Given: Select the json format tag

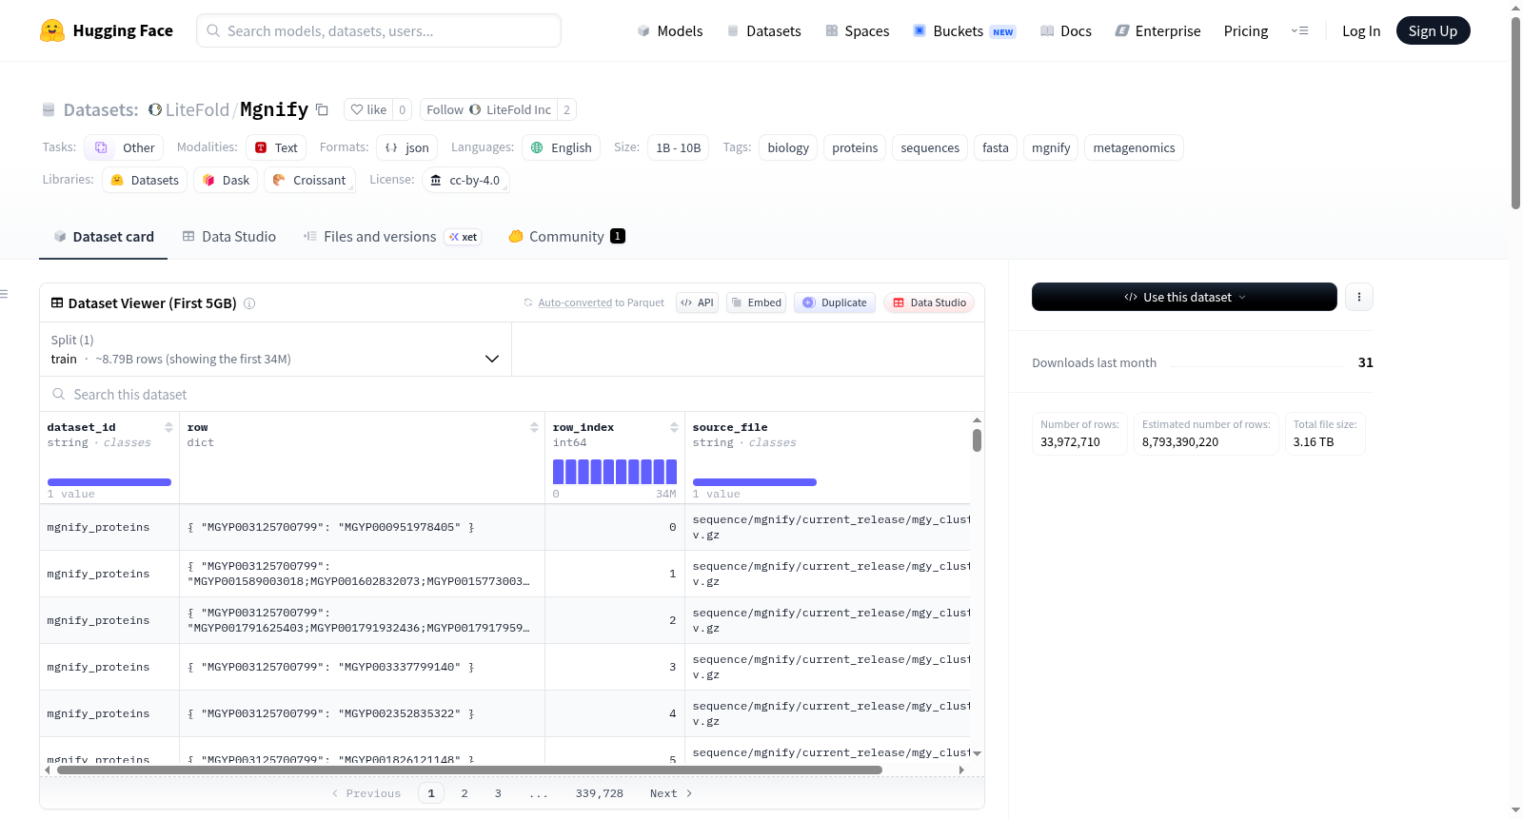Looking at the screenshot, I should click(407, 147).
